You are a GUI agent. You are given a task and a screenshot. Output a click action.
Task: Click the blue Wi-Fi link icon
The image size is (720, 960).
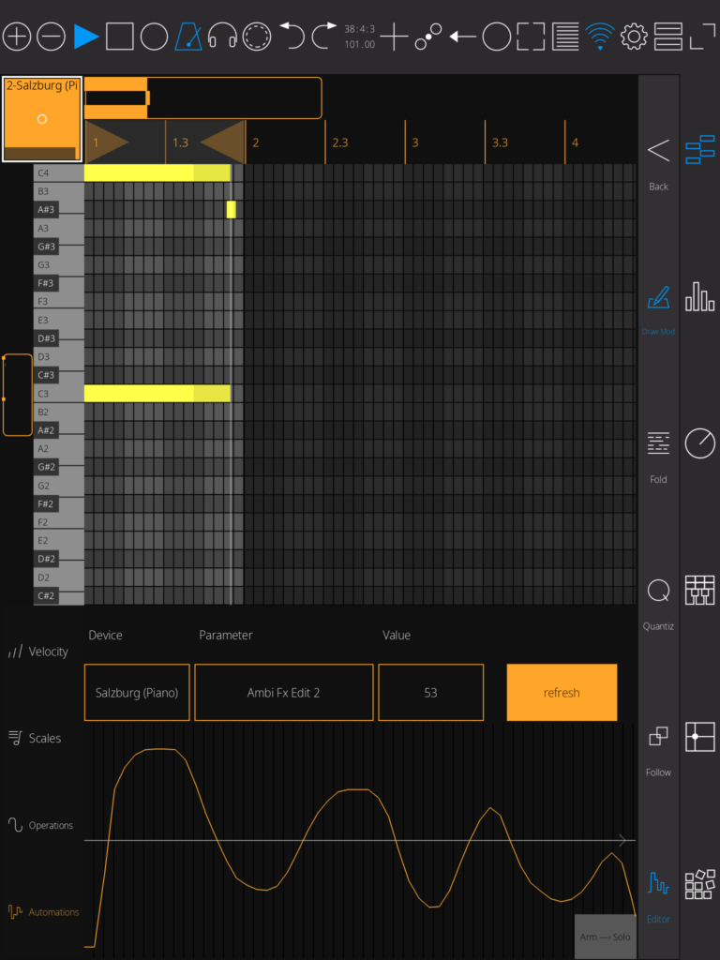click(x=599, y=37)
